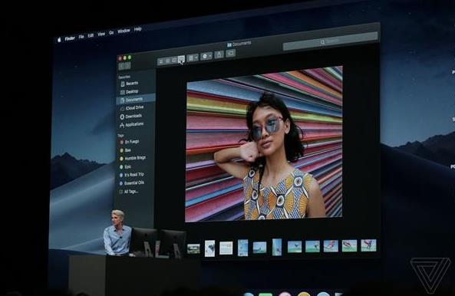The height and width of the screenshot is (296, 455).
Task: Open the group-by arrange dropdown
Action: 193,58
